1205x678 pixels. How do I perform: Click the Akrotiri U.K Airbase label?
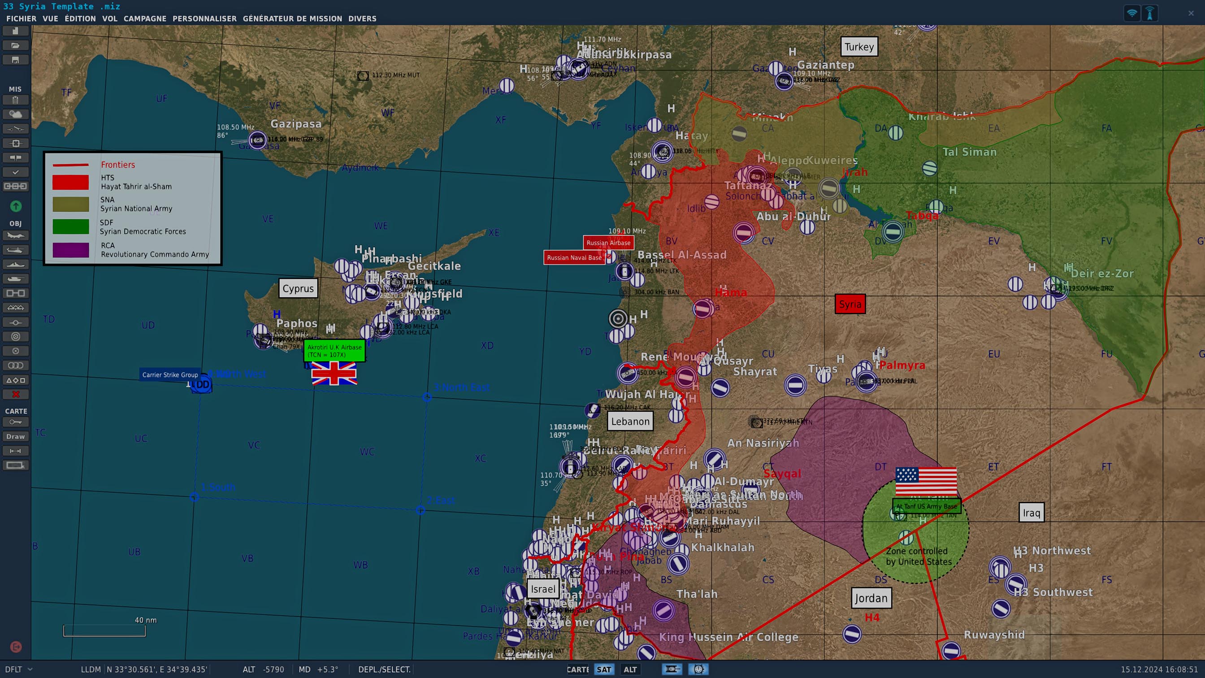click(334, 351)
